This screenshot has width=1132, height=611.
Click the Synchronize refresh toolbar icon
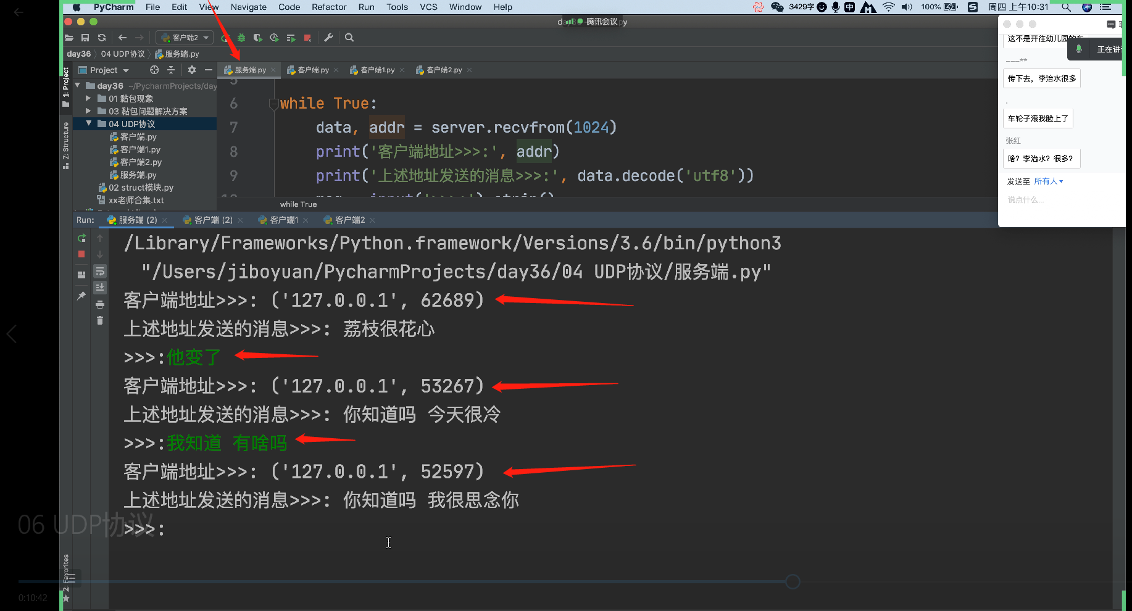tap(102, 38)
